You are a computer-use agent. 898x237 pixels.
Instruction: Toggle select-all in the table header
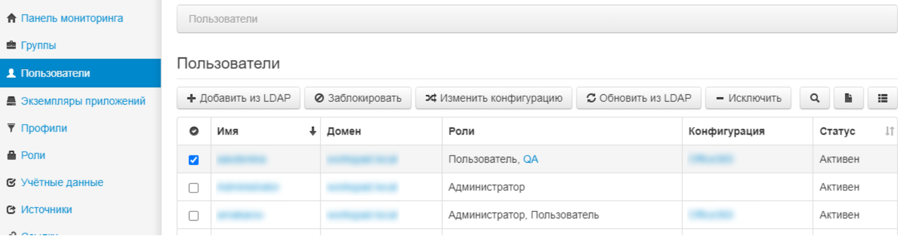tap(194, 131)
